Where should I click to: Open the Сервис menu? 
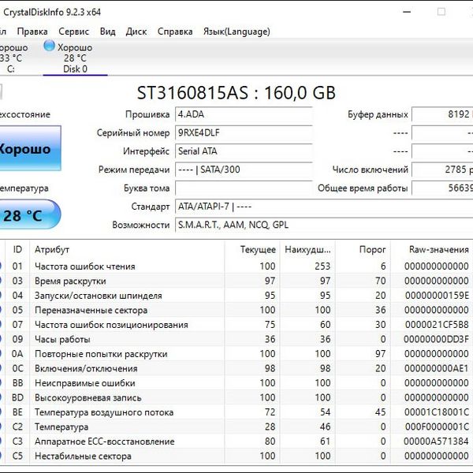(73, 32)
